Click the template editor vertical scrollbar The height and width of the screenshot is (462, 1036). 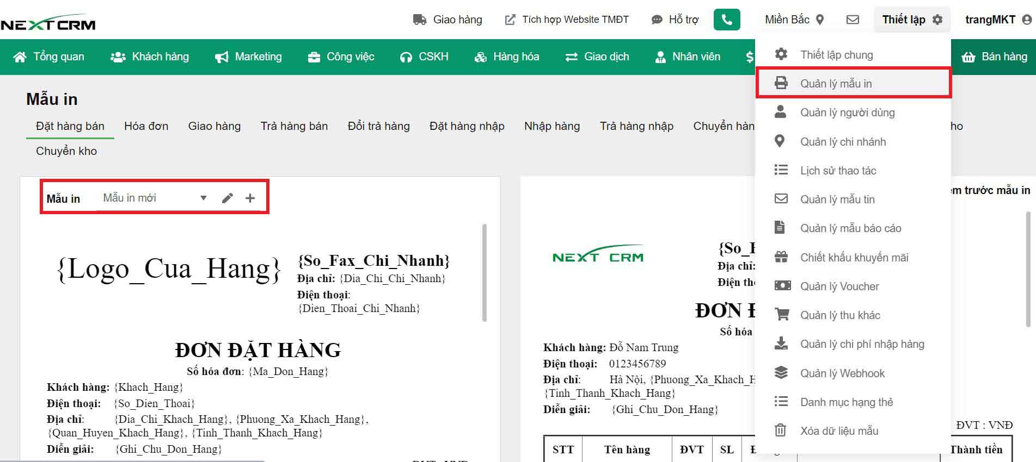(x=484, y=272)
